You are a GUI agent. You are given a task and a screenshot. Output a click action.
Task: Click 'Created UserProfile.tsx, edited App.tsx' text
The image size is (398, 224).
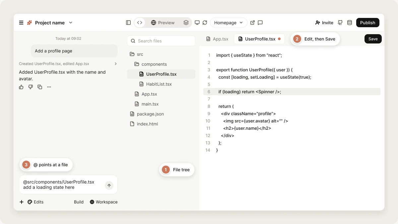tap(54, 64)
